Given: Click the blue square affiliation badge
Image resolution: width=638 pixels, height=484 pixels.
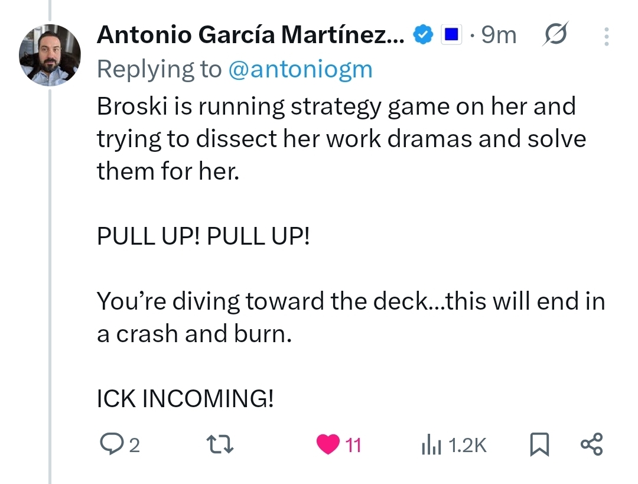Looking at the screenshot, I should point(452,36).
